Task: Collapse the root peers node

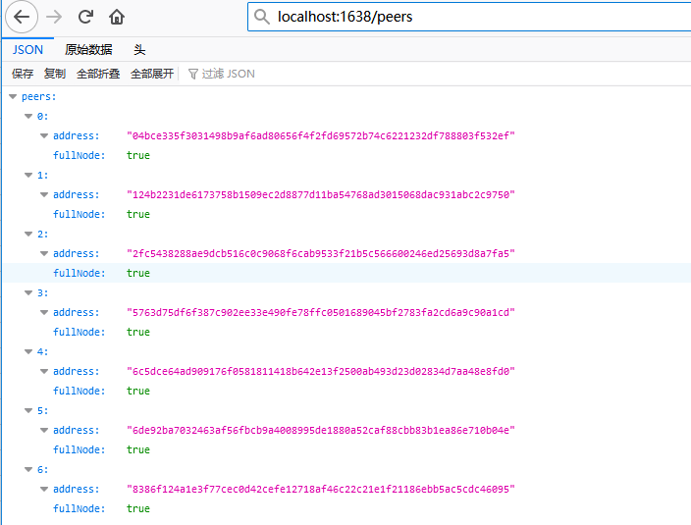Action: pyautogui.click(x=12, y=96)
